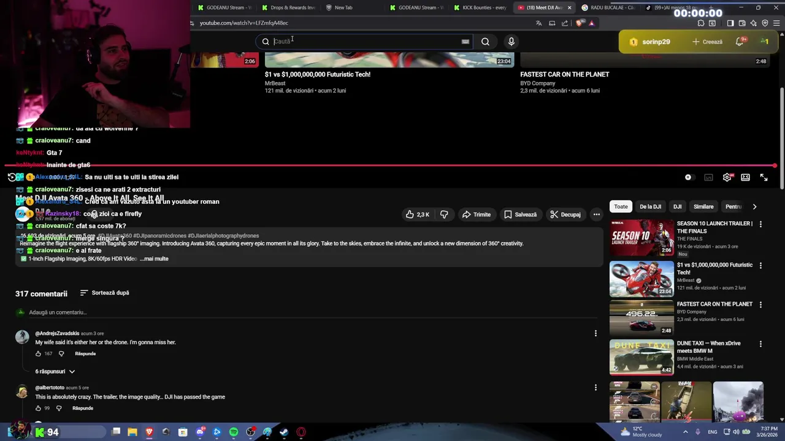Click the translate page icon in address bar
Viewport: 785px width, 441px height.
538,23
